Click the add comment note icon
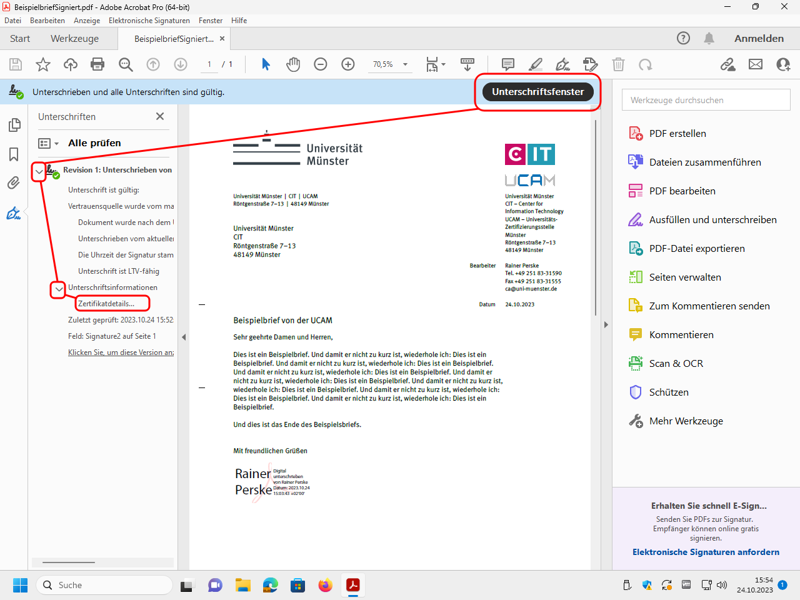Image resolution: width=800 pixels, height=600 pixels. 508,64
